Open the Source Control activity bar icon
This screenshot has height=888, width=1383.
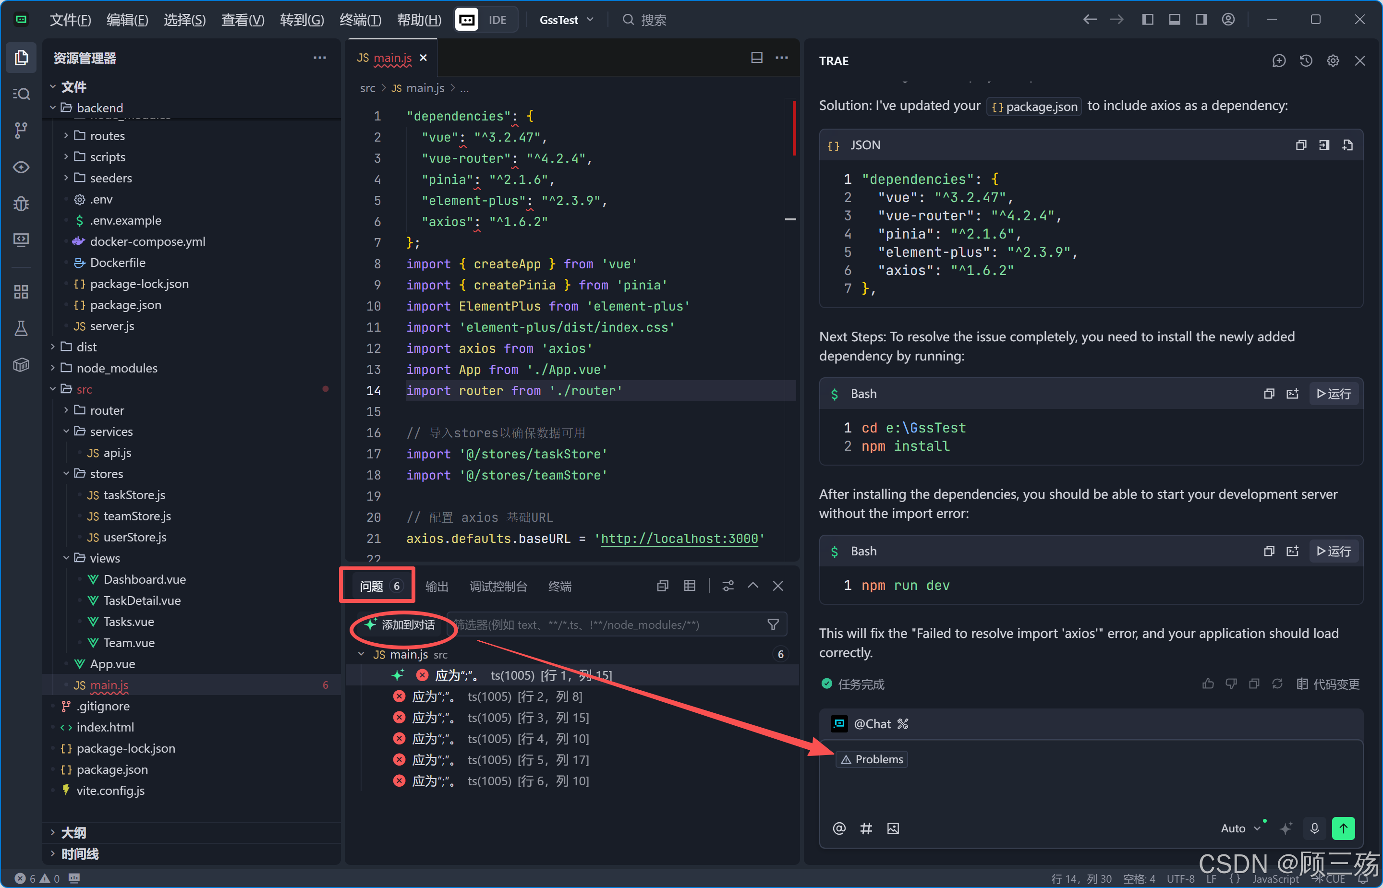pyautogui.click(x=21, y=130)
